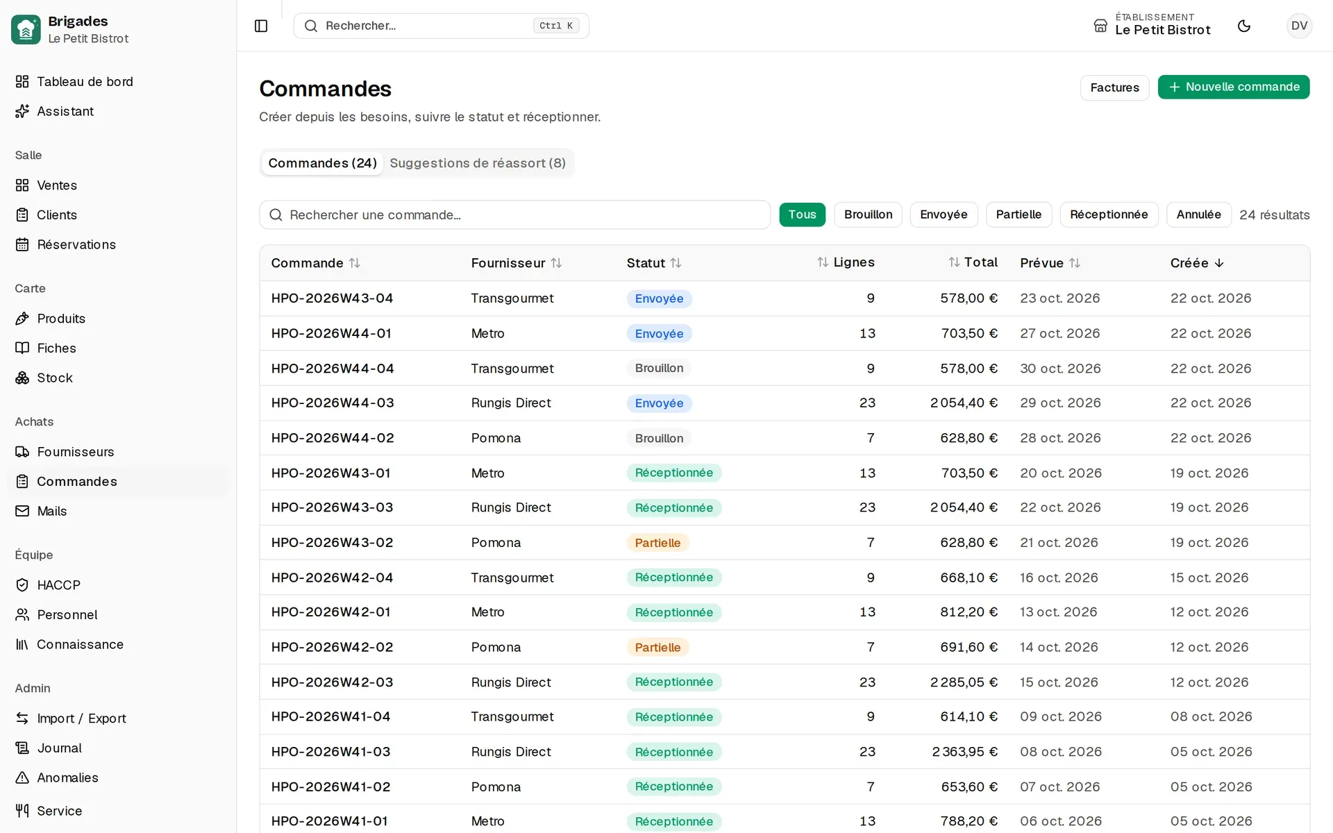Go to Ventes in sidebar
This screenshot has width=1333, height=833.
118,185
